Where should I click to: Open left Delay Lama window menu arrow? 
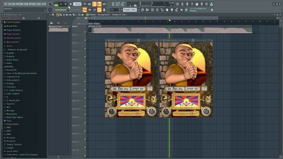106,41
